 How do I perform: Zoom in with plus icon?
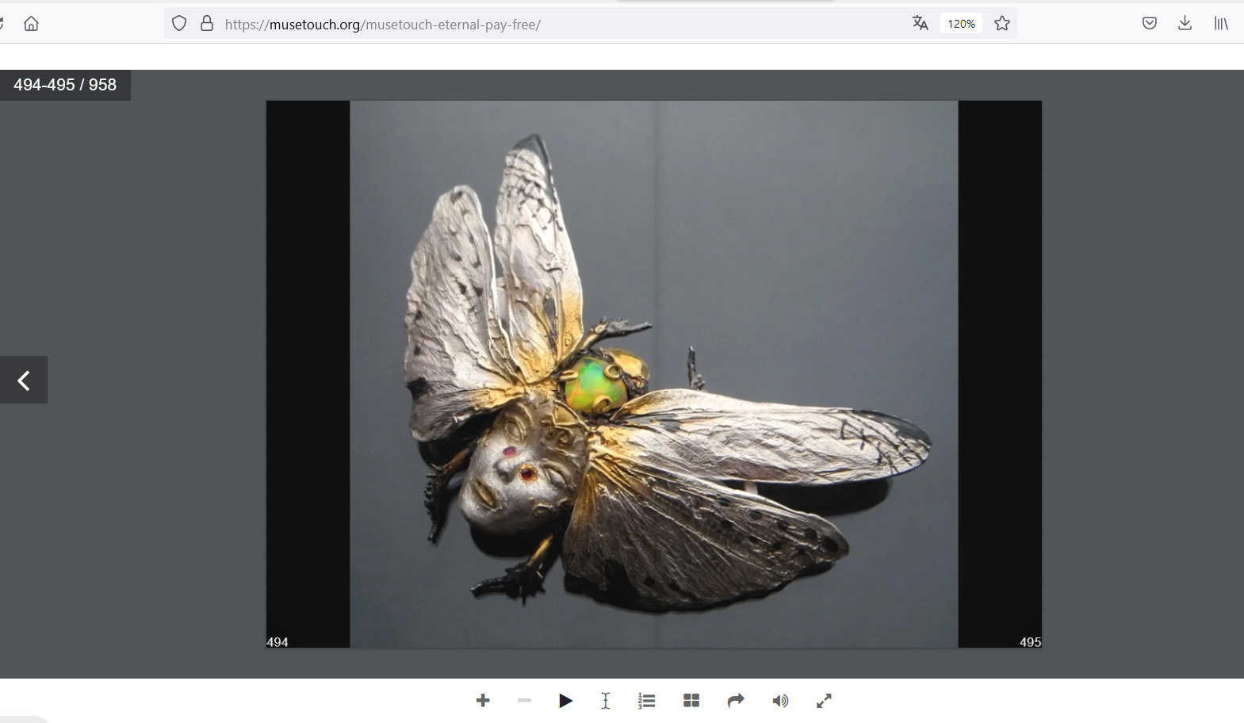coord(483,701)
